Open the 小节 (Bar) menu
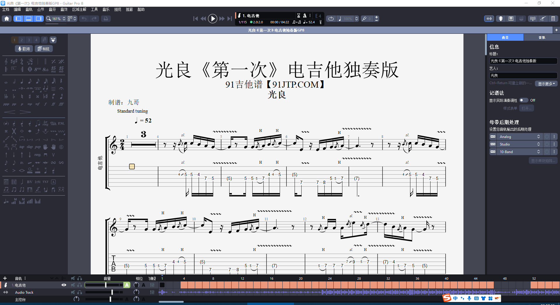The image size is (560, 305). 41,9
